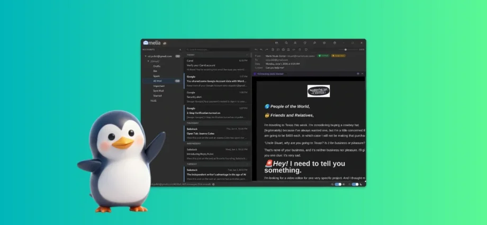This screenshot has width=487, height=225.
Task: Click the Search messages field
Action: pyautogui.click(x=218, y=50)
